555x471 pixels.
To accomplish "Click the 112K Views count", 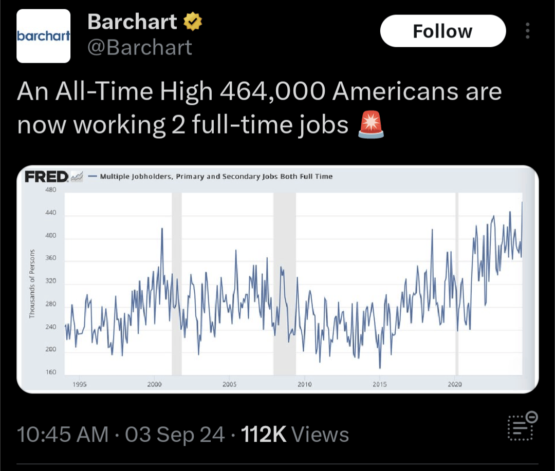I will [295, 434].
